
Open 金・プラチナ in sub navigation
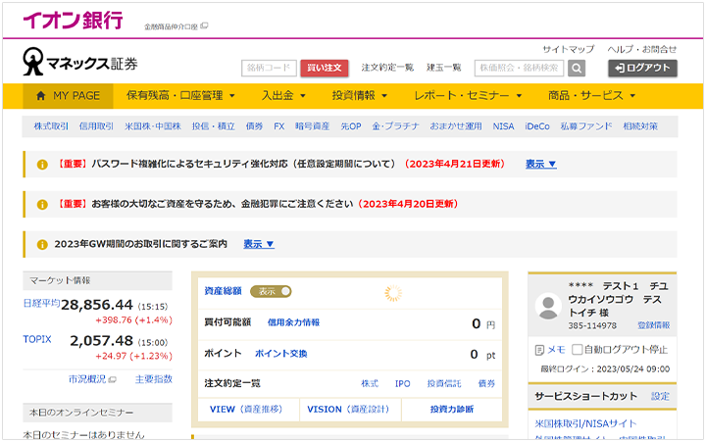coord(395,126)
